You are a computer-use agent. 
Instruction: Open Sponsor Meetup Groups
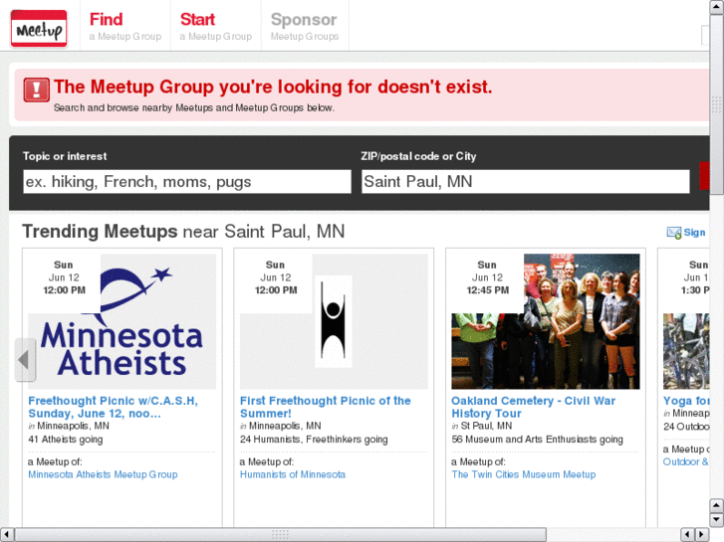click(x=305, y=26)
